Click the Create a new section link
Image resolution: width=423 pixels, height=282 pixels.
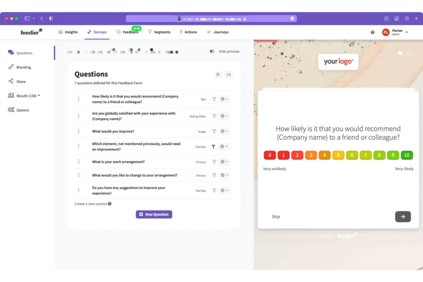click(x=91, y=204)
